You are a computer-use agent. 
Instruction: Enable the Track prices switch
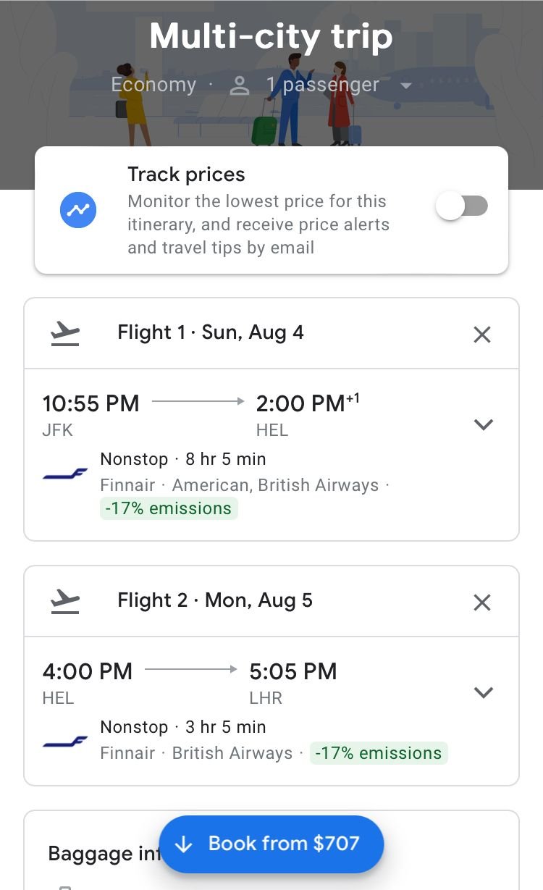(462, 206)
